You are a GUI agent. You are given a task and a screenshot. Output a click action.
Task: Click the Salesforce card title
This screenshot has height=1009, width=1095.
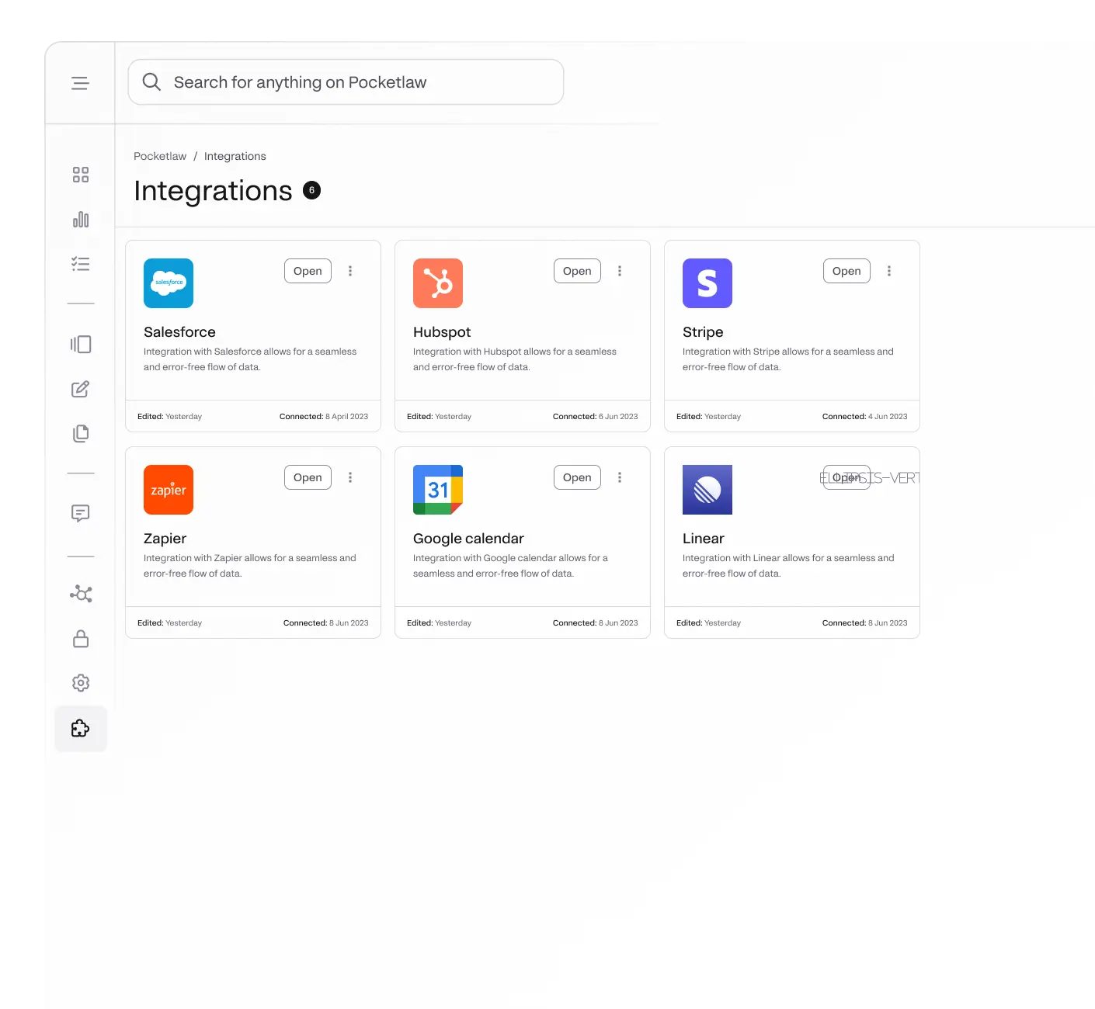(x=179, y=332)
